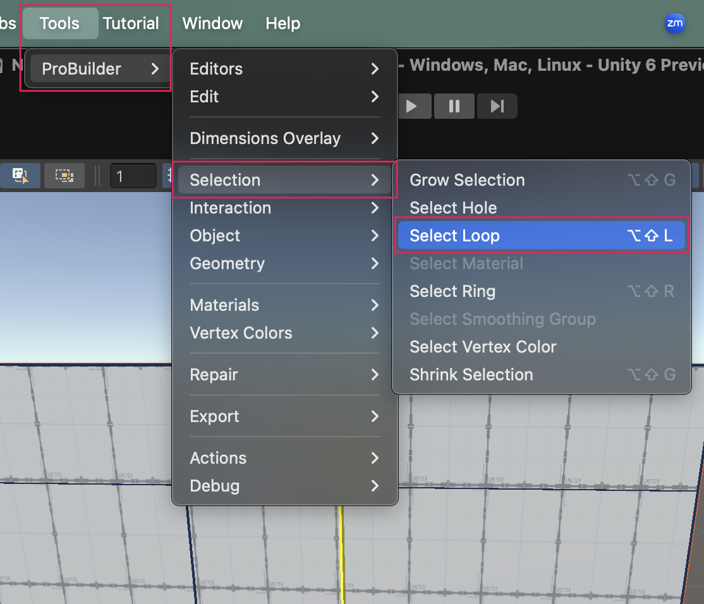Open the Geometry submenu
Viewport: 704px width, 604px height.
[x=284, y=263]
